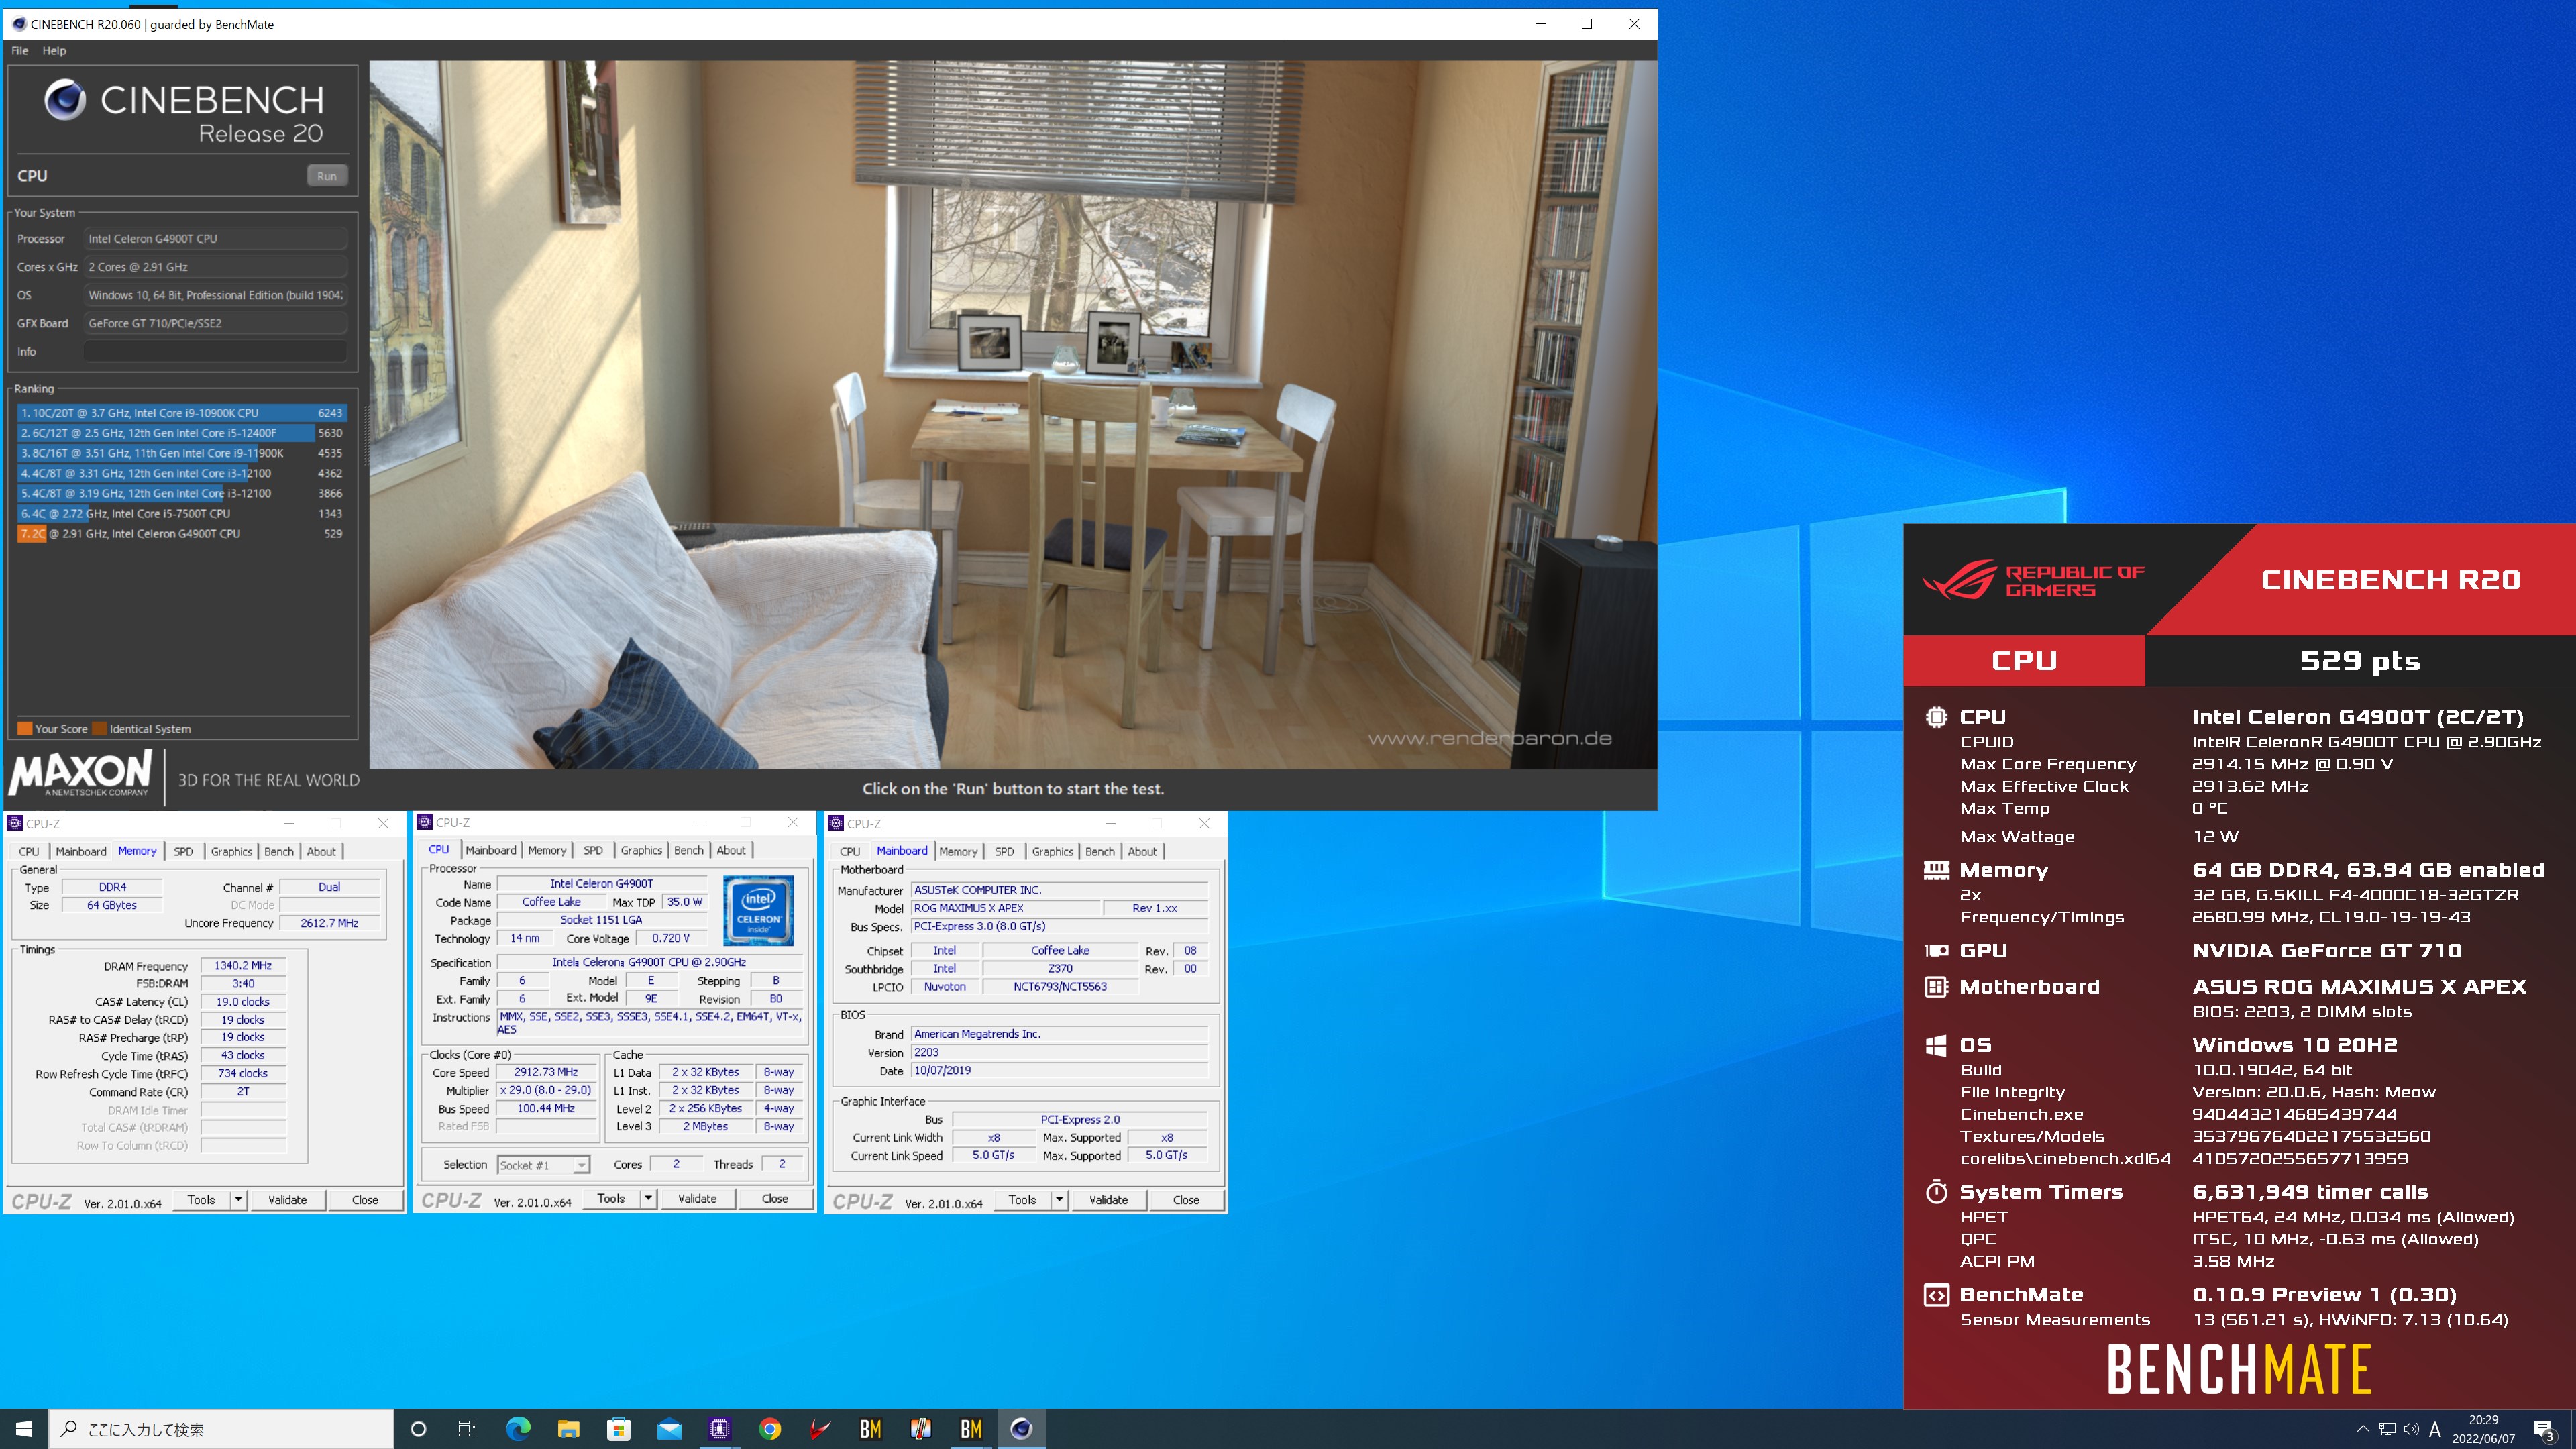Expand Tools dropdown arrow in middle CPU-Z
Screen dimensions: 2576x1449
click(x=648, y=1199)
